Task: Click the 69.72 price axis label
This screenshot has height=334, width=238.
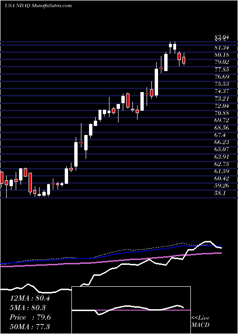Action: (x=221, y=120)
